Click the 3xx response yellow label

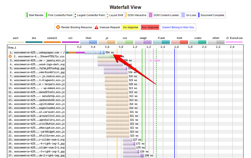130,27
